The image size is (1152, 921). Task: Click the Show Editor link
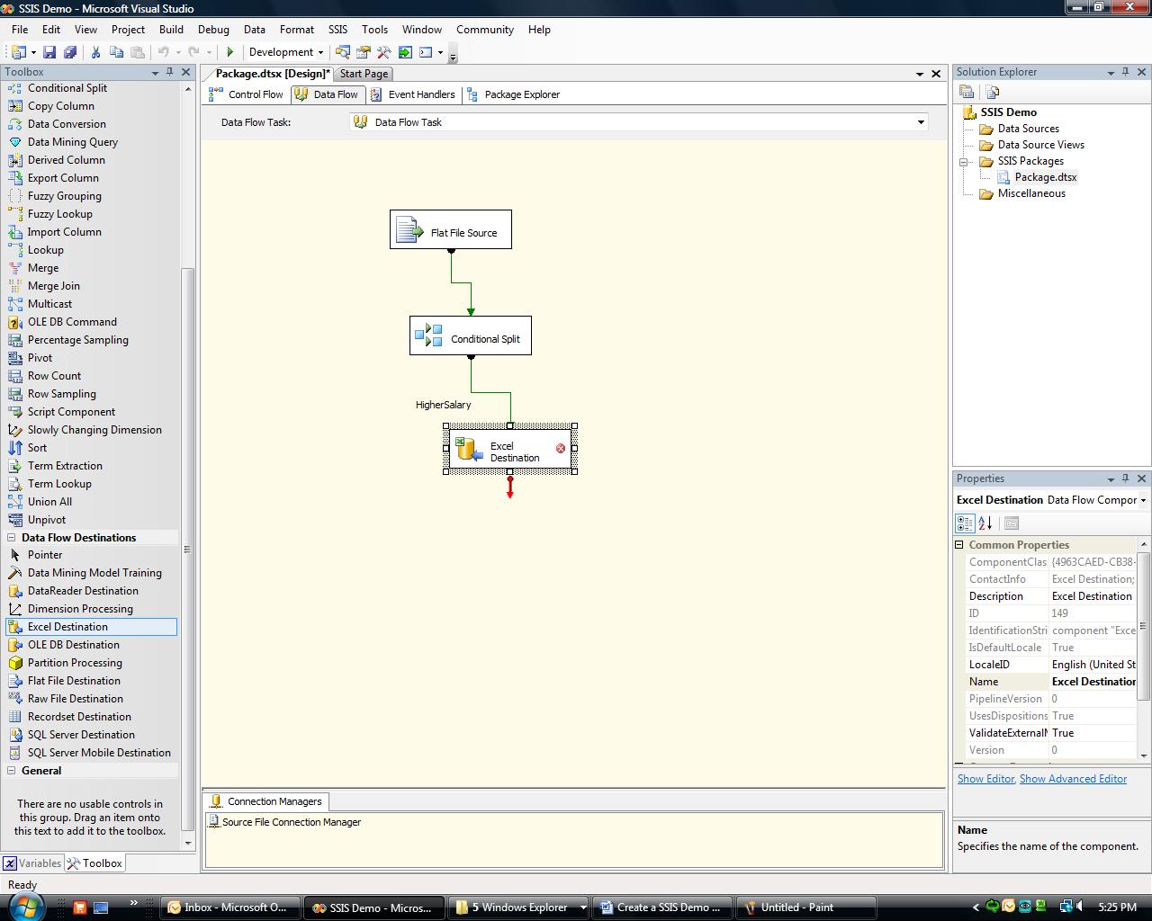click(x=985, y=779)
